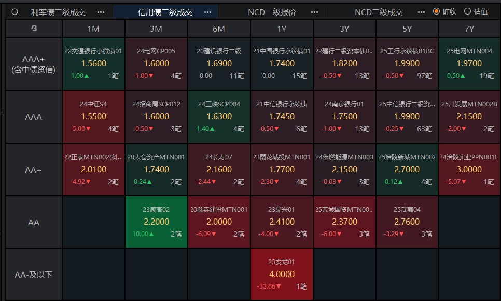Click the 20太仓资产MTN001 cell
The height and width of the screenshot is (301, 501).
tap(156, 170)
